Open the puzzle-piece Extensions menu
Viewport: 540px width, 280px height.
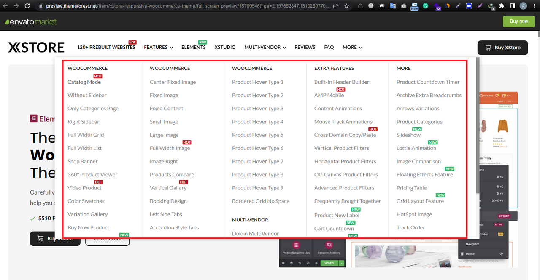point(501,6)
